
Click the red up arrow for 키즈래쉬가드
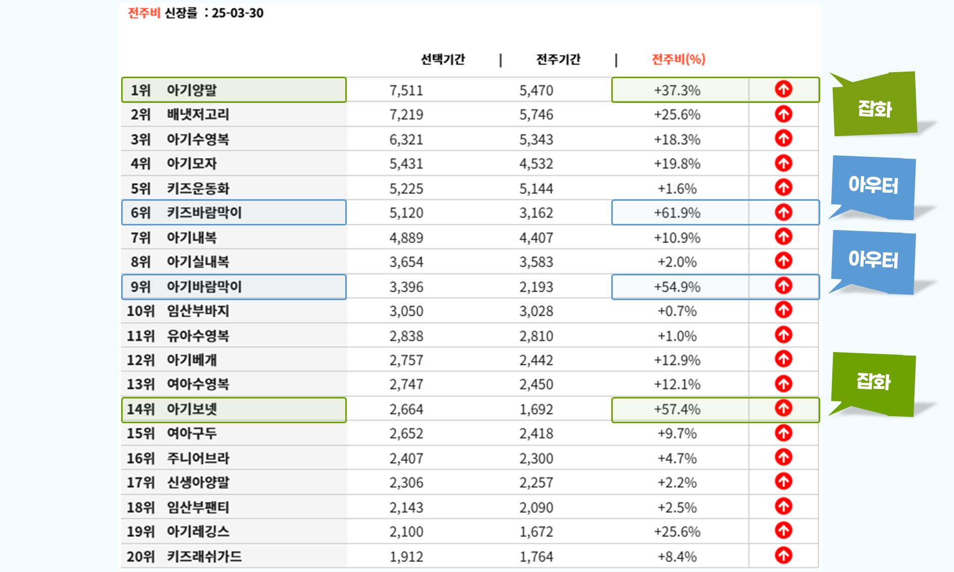[x=783, y=555]
